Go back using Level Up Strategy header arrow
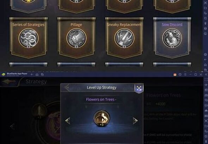 pos(67,87)
